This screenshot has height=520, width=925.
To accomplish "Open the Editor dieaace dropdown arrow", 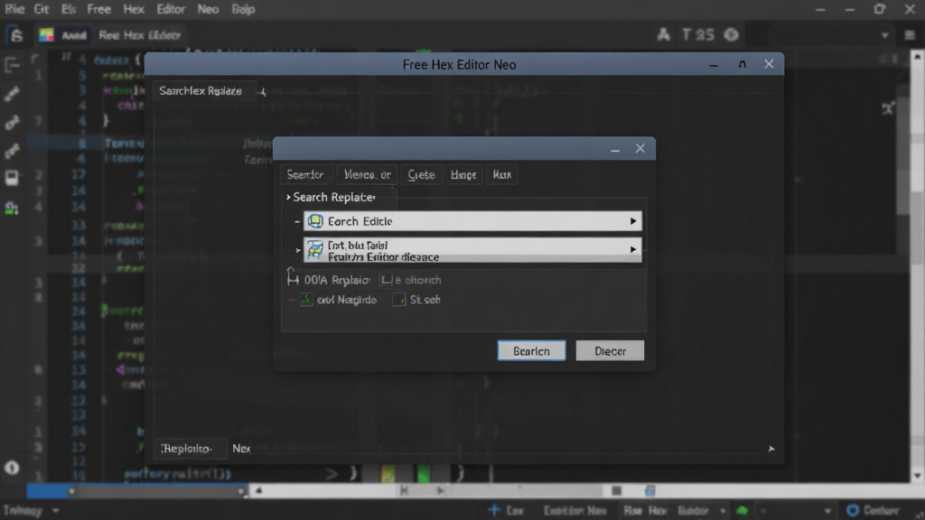I will (633, 249).
